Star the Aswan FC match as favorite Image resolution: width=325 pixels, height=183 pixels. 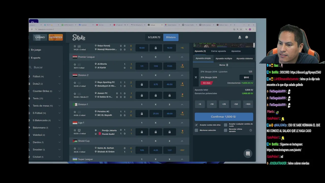tap(75, 94)
